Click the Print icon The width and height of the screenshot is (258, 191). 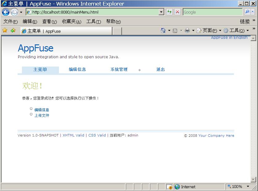click(x=187, y=30)
